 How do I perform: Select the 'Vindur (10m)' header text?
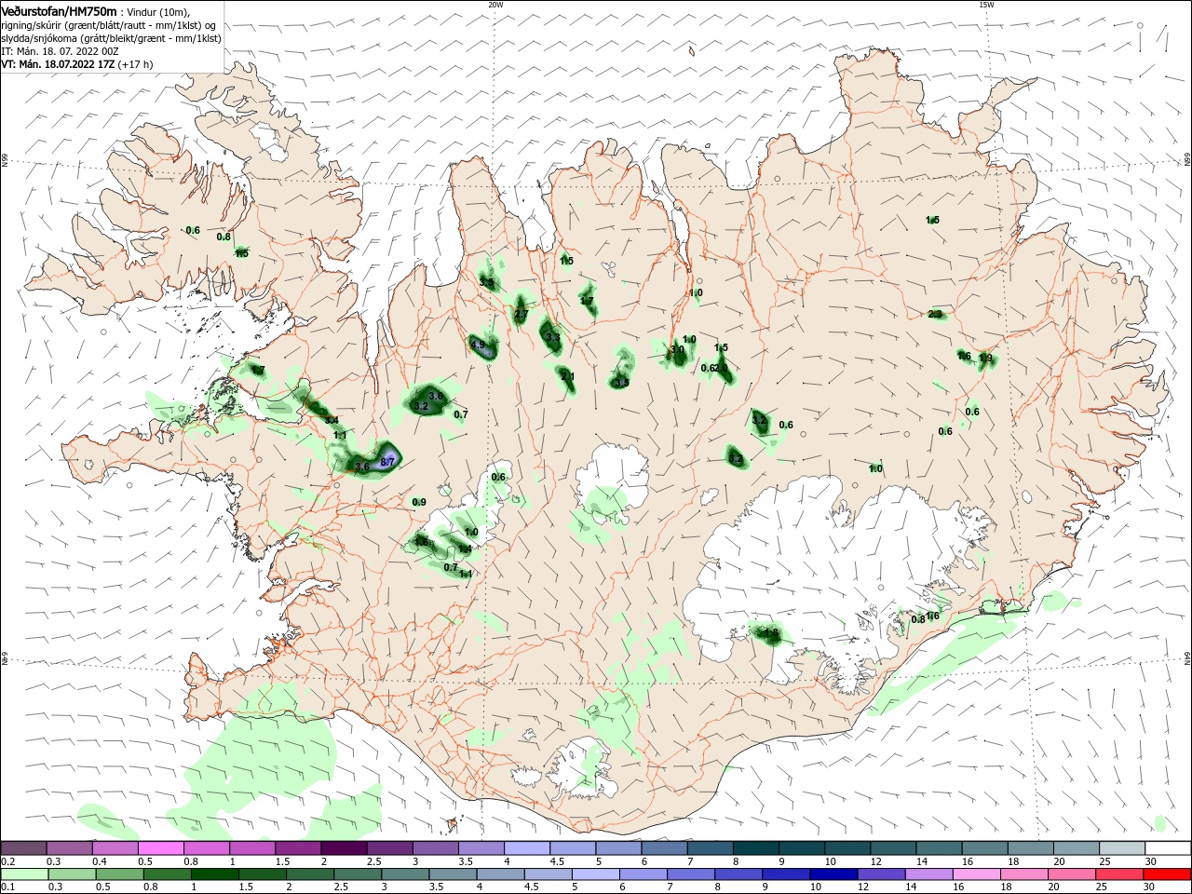click(x=157, y=11)
